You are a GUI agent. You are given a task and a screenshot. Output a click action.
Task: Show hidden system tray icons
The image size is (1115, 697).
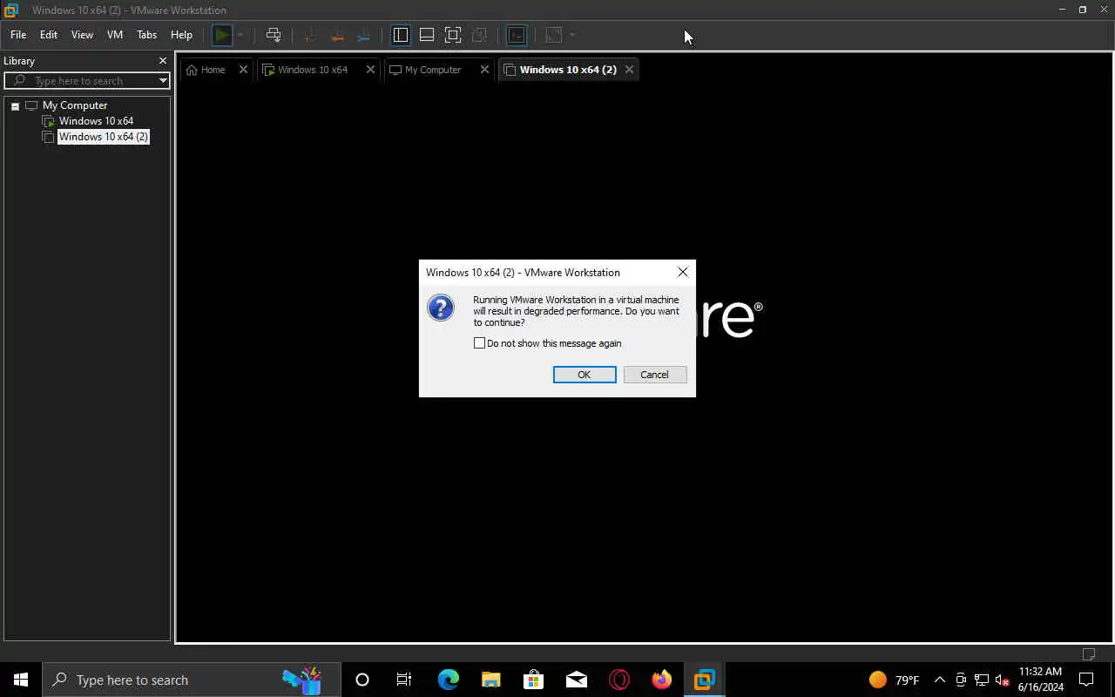click(x=939, y=680)
